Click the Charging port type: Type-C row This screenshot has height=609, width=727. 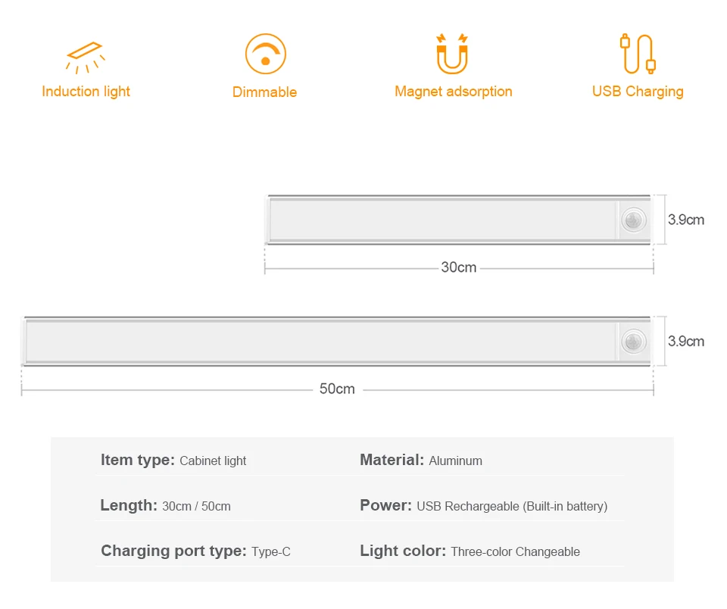(195, 551)
